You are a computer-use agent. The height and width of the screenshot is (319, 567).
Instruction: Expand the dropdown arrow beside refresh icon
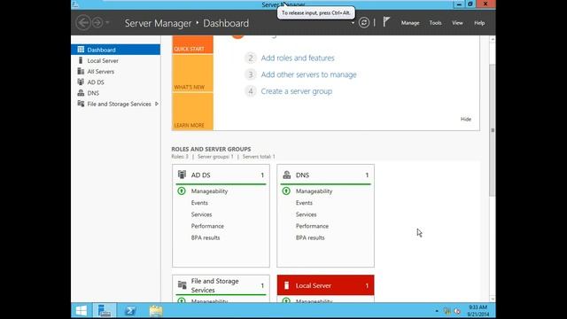[353, 23]
